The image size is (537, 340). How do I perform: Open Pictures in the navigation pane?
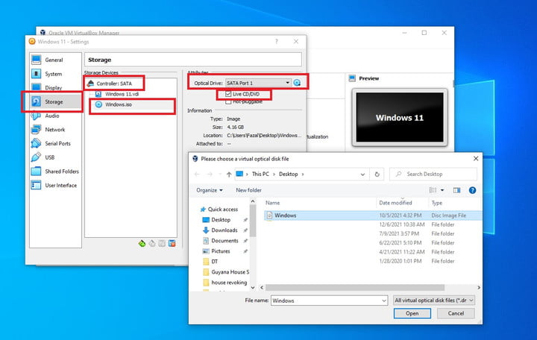pyautogui.click(x=220, y=251)
